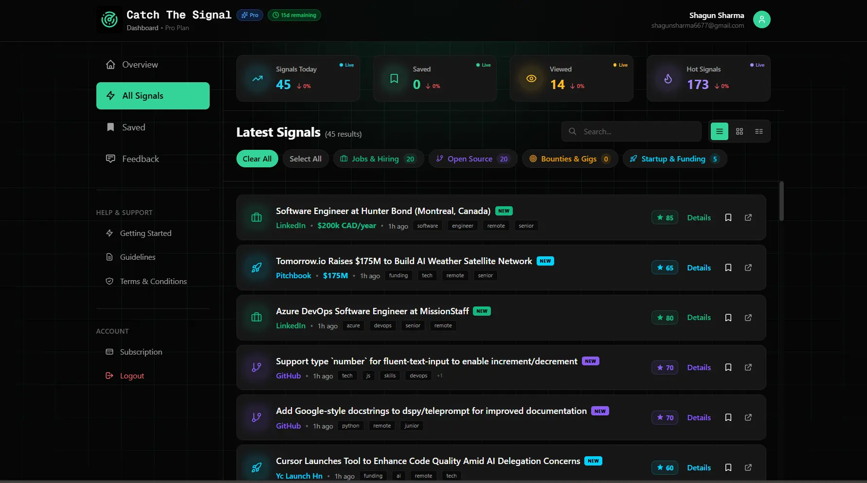Viewport: 867px width, 483px height.
Task: Open Tomorrow.io signal in external link
Action: 748,268
